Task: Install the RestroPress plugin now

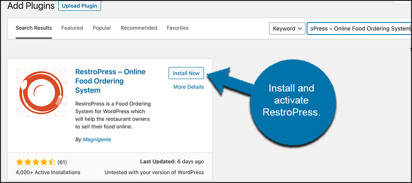Action: click(186, 73)
